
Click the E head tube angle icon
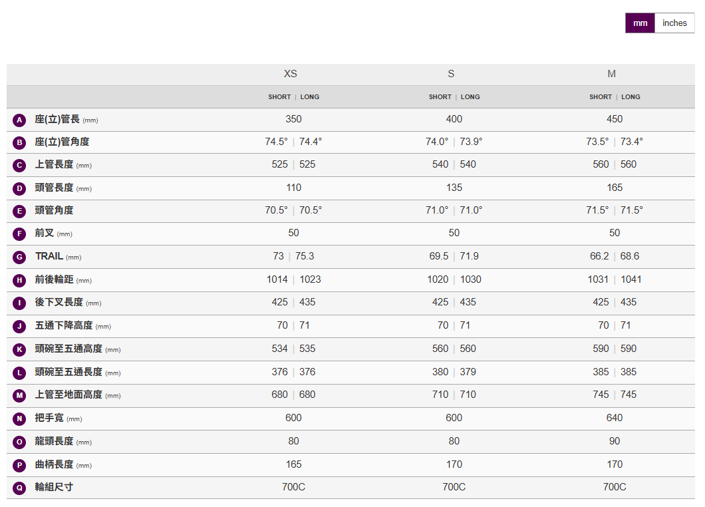(19, 211)
